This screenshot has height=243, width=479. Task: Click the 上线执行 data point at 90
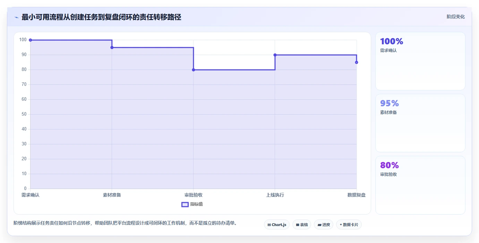coord(275,55)
